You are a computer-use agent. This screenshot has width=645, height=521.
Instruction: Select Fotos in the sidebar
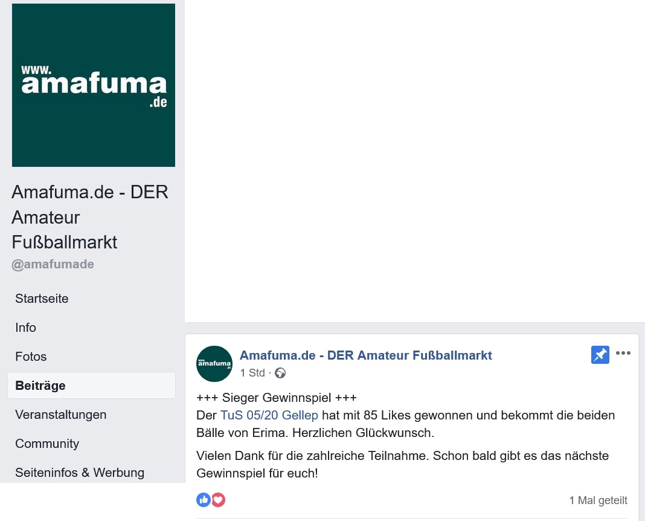point(31,357)
